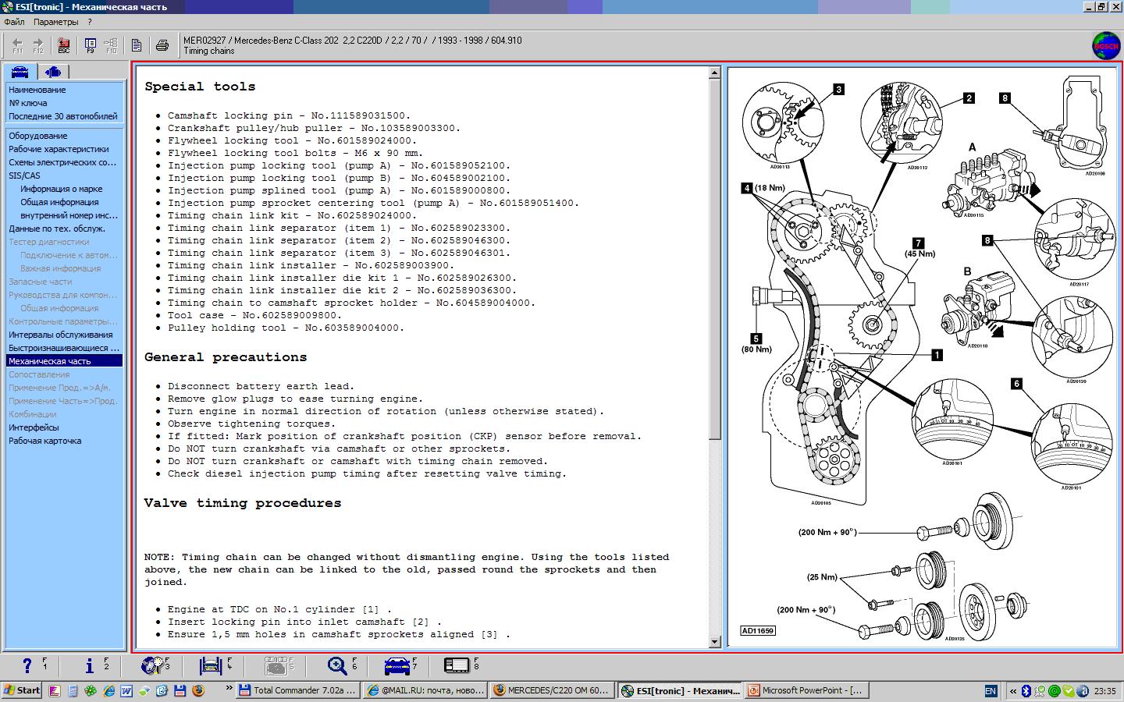Switch to the car tab in sidebar

[x=20, y=72]
